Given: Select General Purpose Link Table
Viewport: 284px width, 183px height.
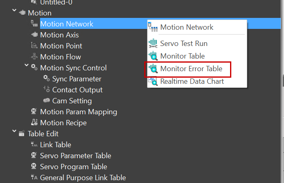Looking at the screenshot, I should 83,178.
